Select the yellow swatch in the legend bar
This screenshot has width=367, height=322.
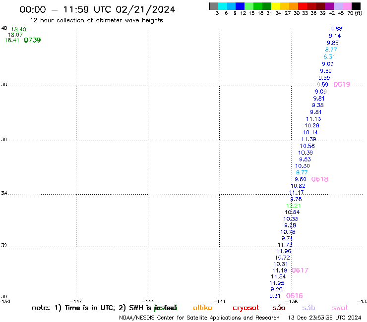tap(275, 6)
